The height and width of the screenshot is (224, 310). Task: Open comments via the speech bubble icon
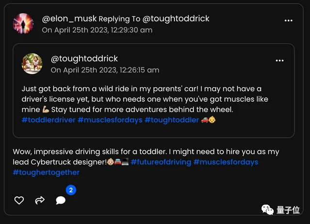[61, 200]
